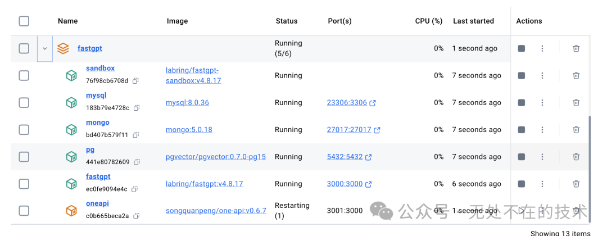Copy fastgpt container ID ec0fe9094e4c
The width and height of the screenshot is (607, 236).
click(134, 189)
